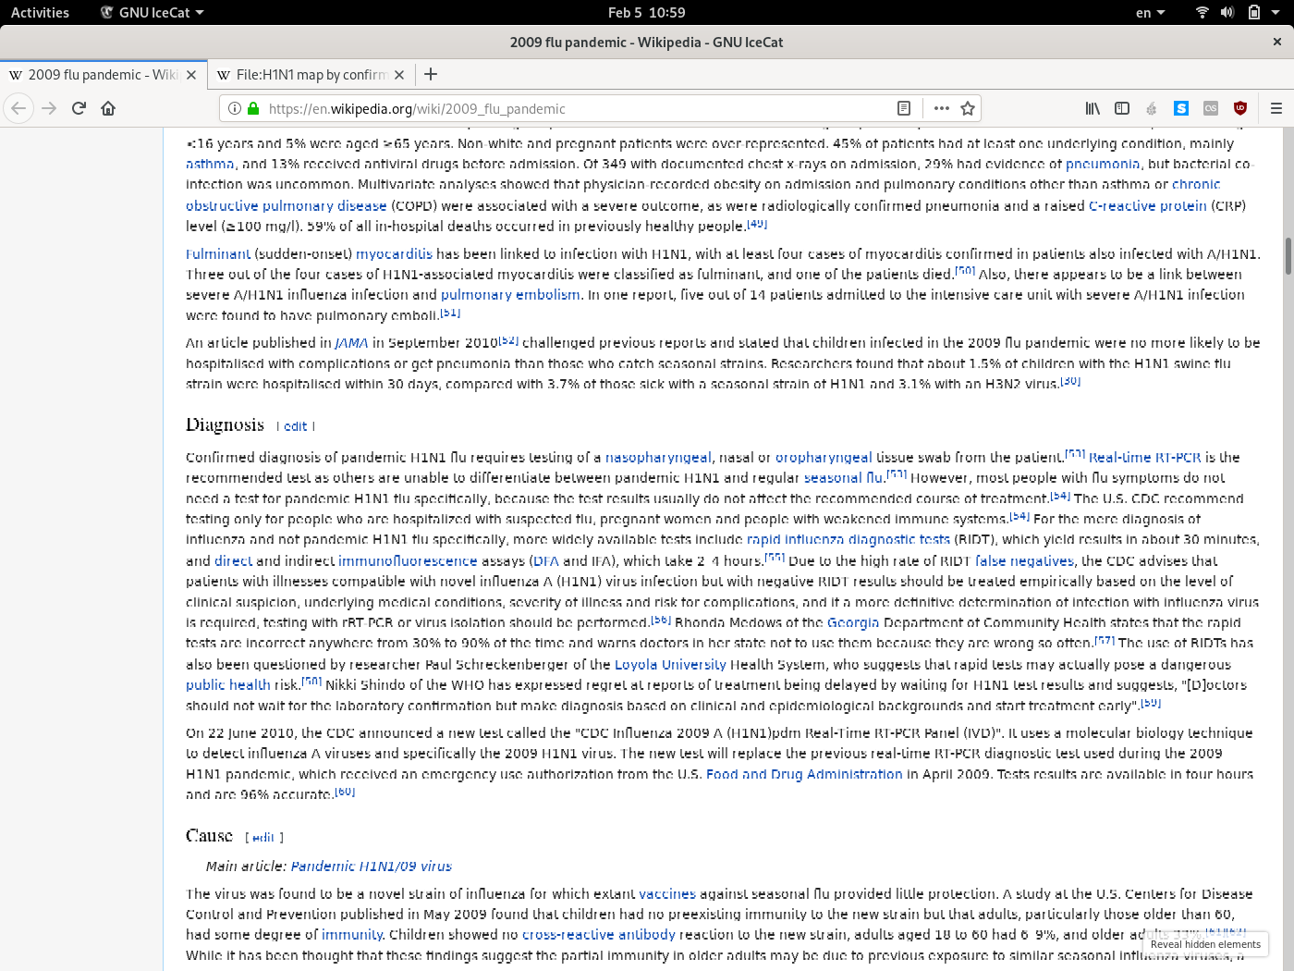The height and width of the screenshot is (971, 1294).
Task: Open the JAMA link
Action: [351, 342]
